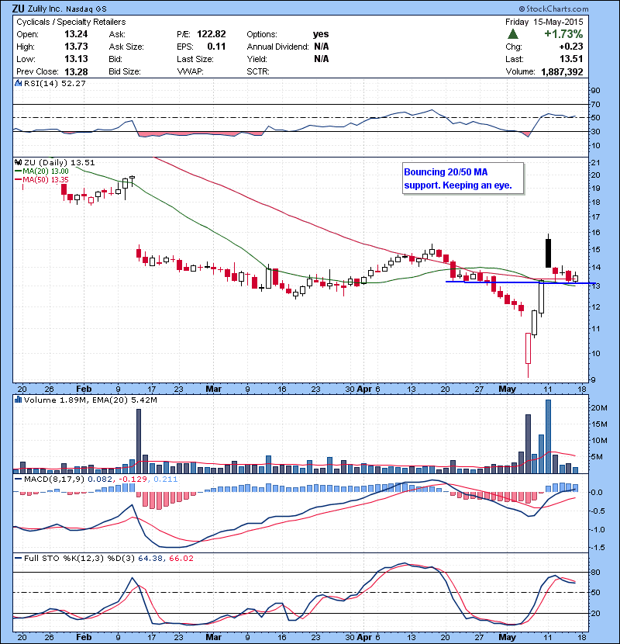620x644 pixels.
Task: Click the Last Size label
Action: pyautogui.click(x=195, y=59)
